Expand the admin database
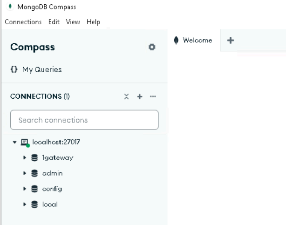 click(x=25, y=173)
